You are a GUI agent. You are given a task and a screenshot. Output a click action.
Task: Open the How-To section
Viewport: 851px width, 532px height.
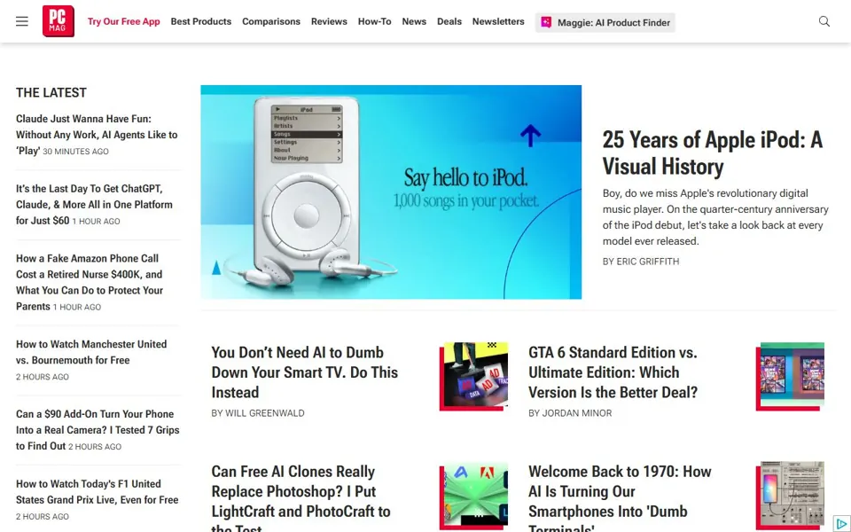point(374,21)
